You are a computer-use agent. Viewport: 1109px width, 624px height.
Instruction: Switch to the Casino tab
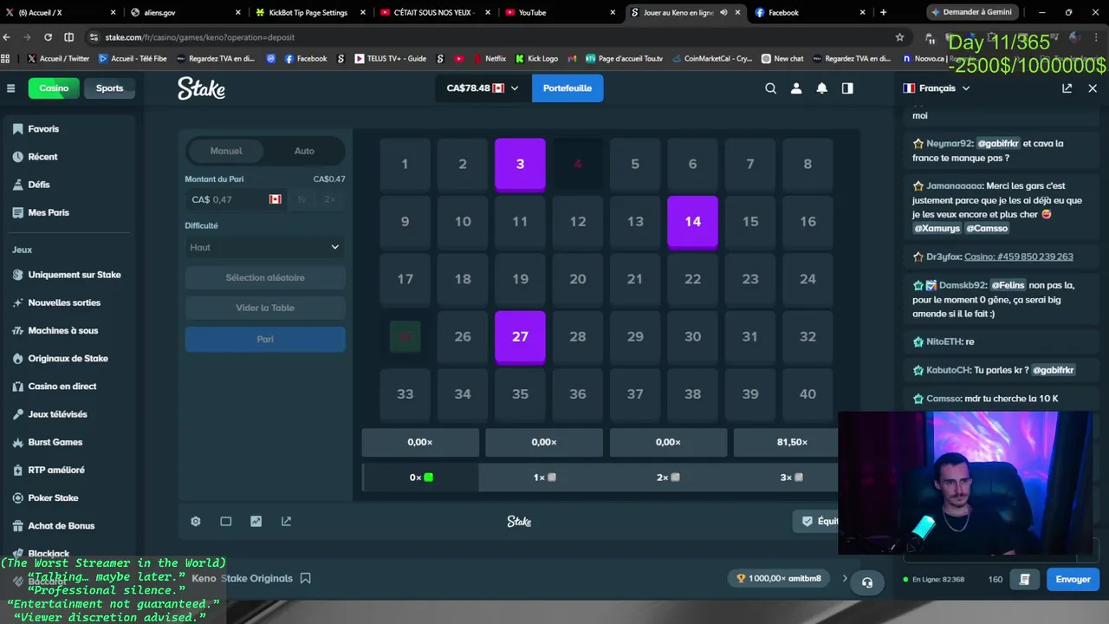[x=54, y=88]
